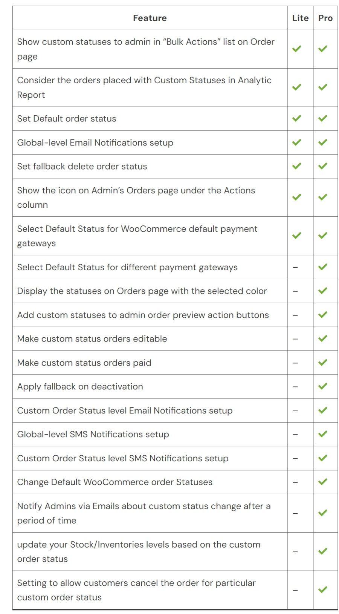
Task: Click the Feature column header
Action: coord(150,18)
